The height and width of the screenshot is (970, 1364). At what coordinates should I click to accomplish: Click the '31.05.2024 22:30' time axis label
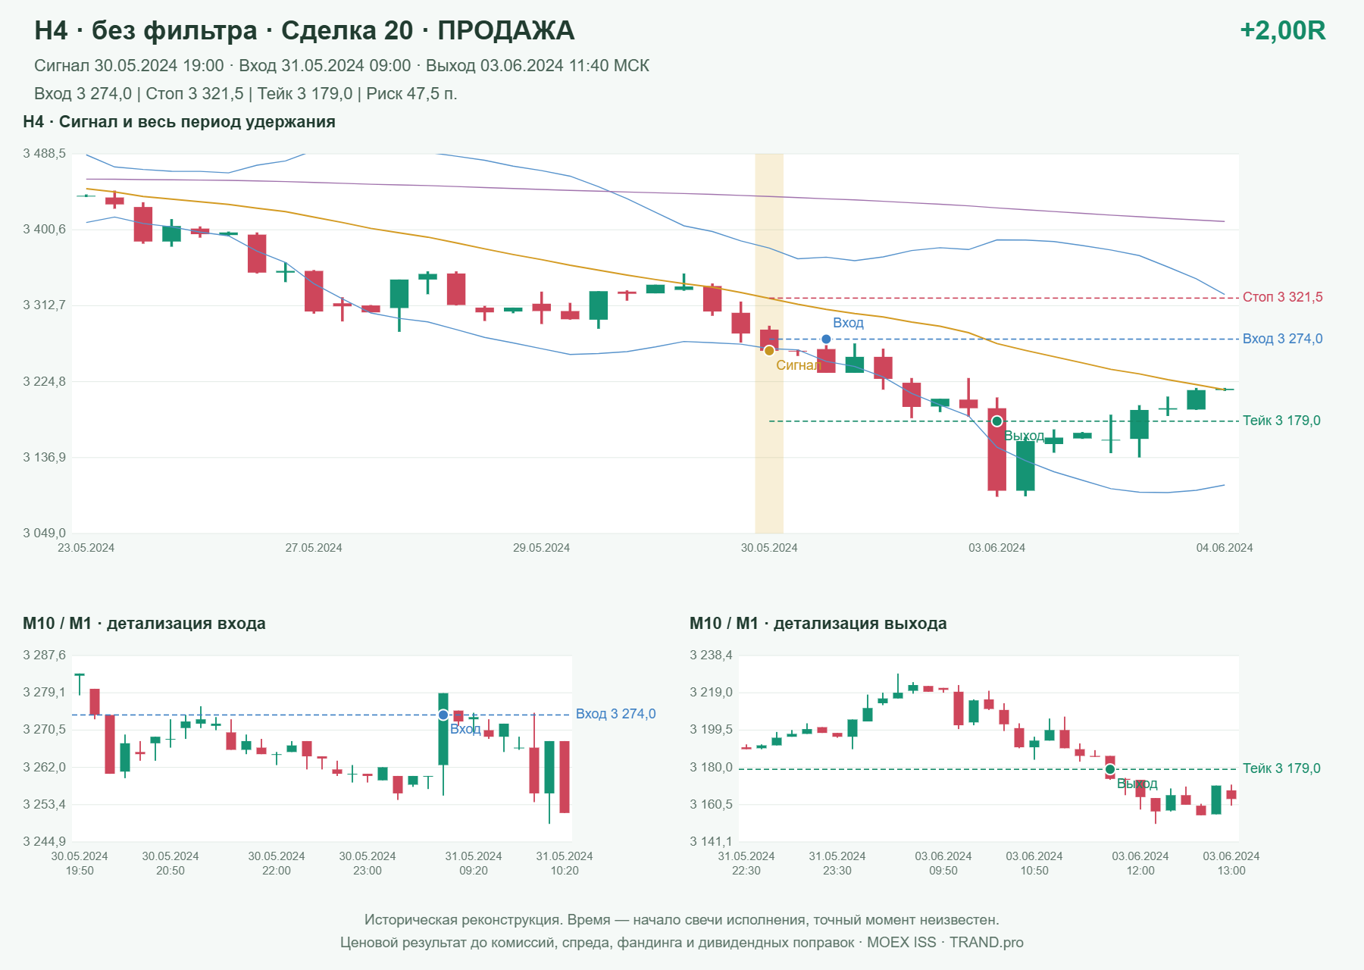(746, 863)
